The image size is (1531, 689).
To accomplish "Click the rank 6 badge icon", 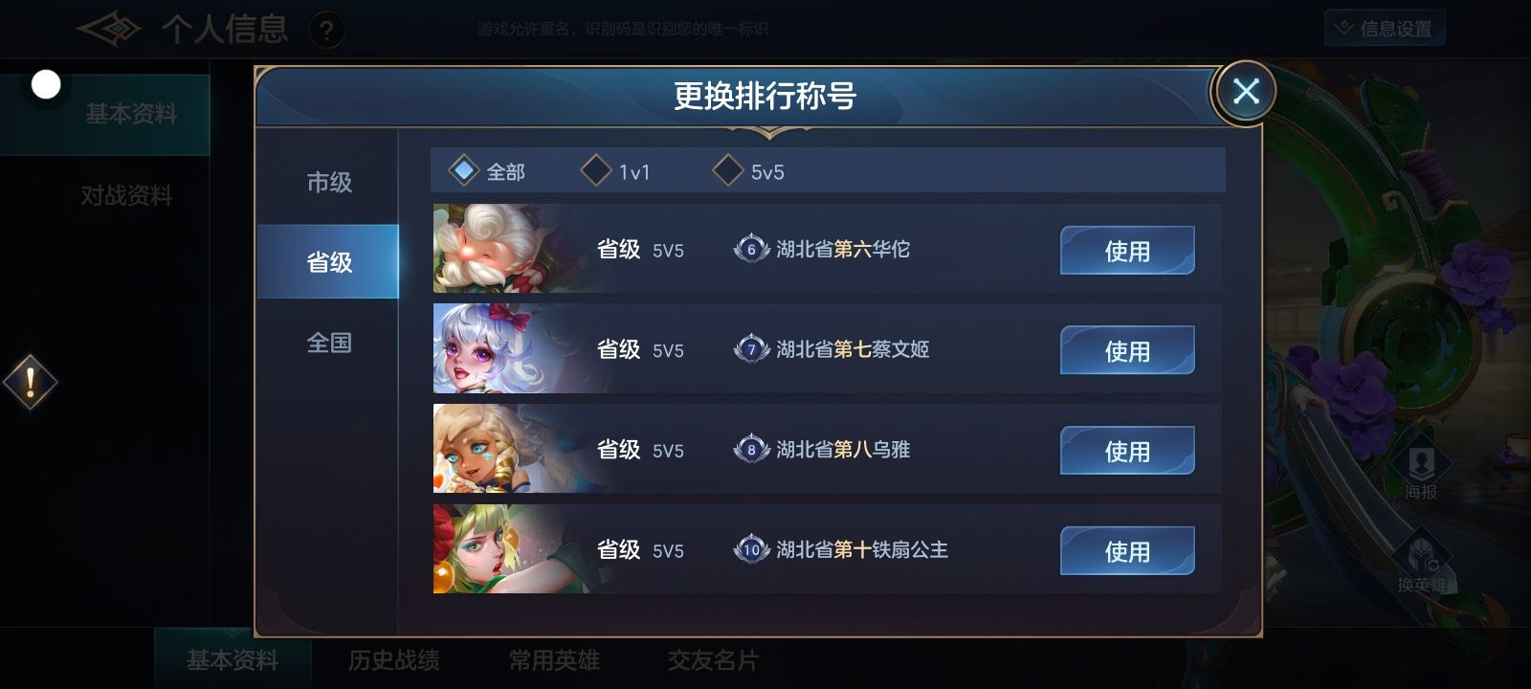I will [x=751, y=249].
